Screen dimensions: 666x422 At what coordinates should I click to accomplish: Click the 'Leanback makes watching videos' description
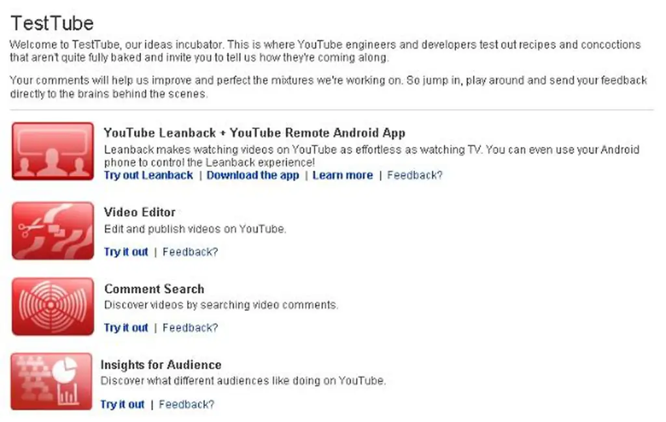[x=371, y=156]
